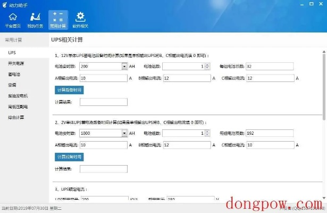Click 计算后备时间 button in 12V section
This screenshot has height=213, width=327.
coord(69,90)
